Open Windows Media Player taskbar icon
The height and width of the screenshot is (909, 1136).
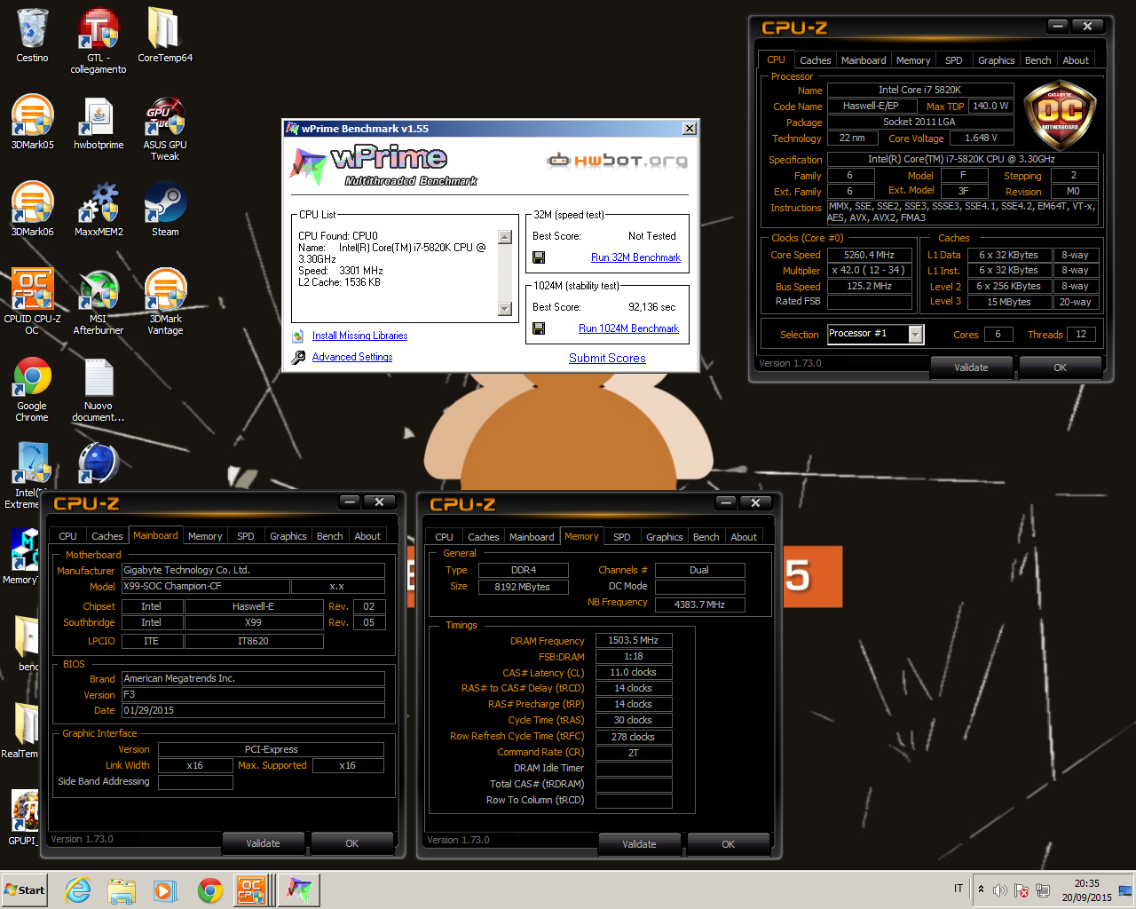pyautogui.click(x=165, y=890)
